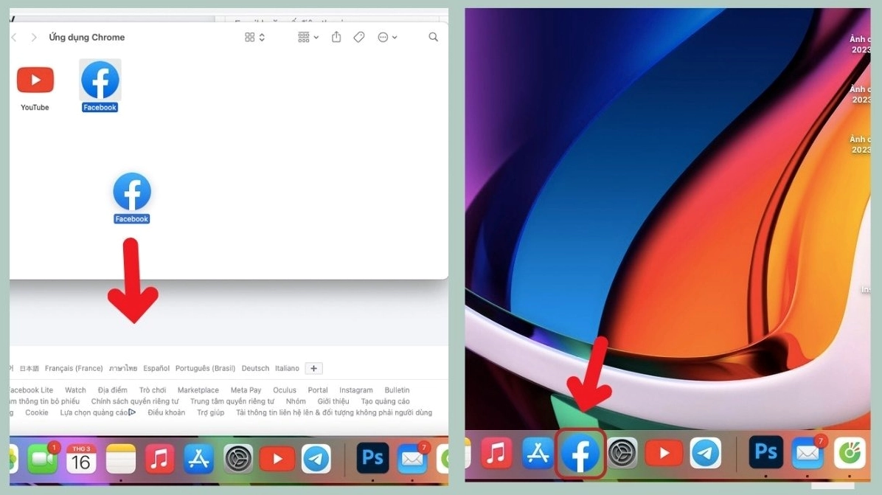Go back using the Finder back arrow

coord(14,37)
